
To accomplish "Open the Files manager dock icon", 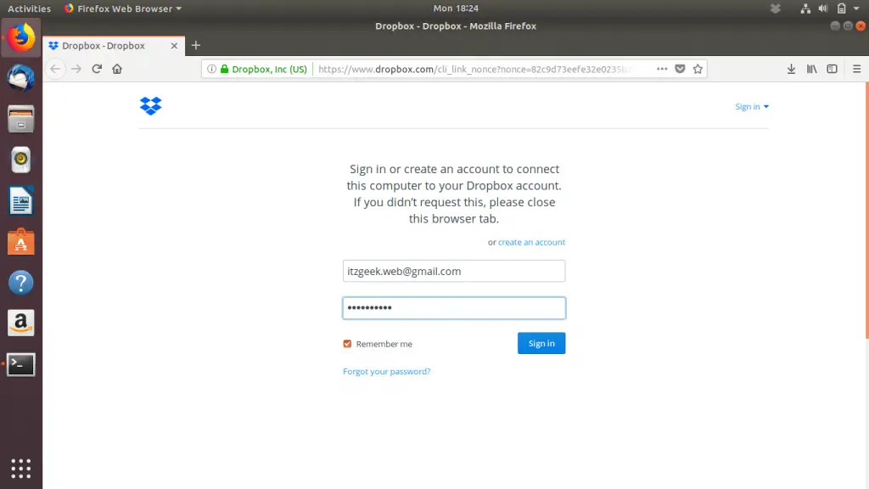I will point(21,119).
